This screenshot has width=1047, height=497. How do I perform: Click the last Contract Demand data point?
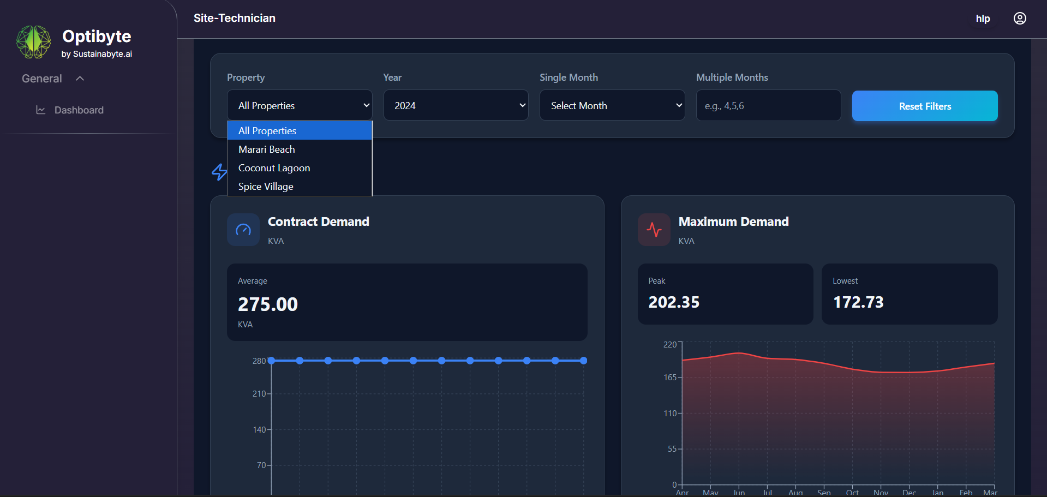[x=583, y=361]
